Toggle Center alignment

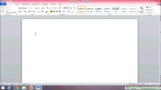[x=54, y=11]
